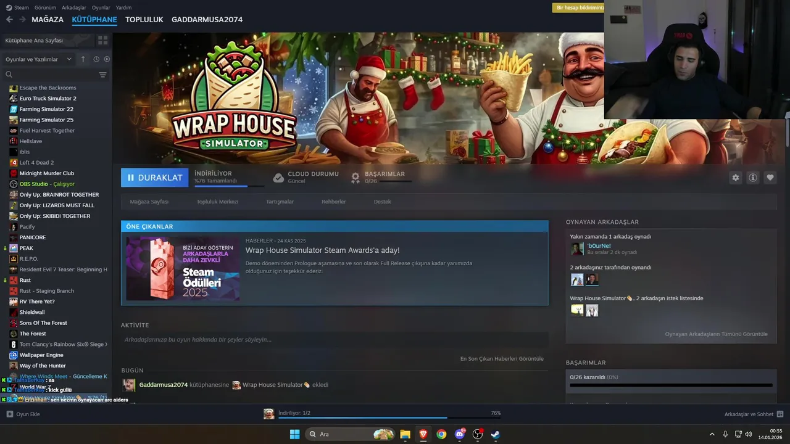The image size is (790, 444).
Task: Open Windows Start menu
Action: pos(294,434)
